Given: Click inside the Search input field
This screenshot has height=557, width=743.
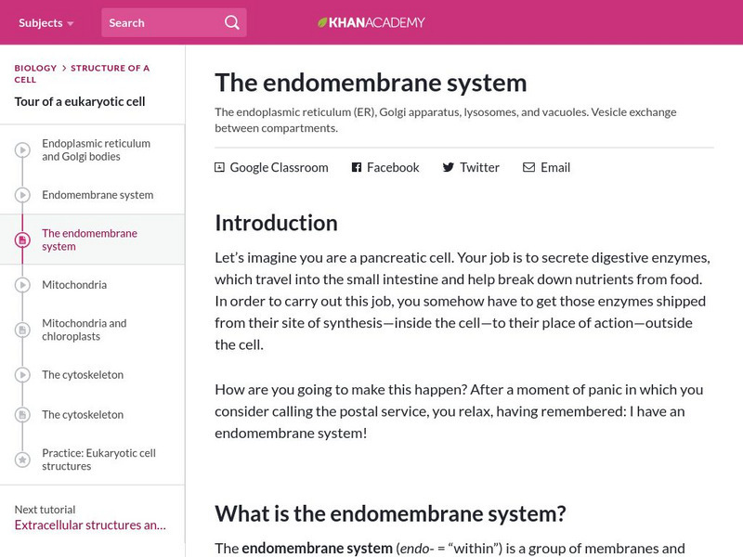Looking at the screenshot, I should point(160,22).
